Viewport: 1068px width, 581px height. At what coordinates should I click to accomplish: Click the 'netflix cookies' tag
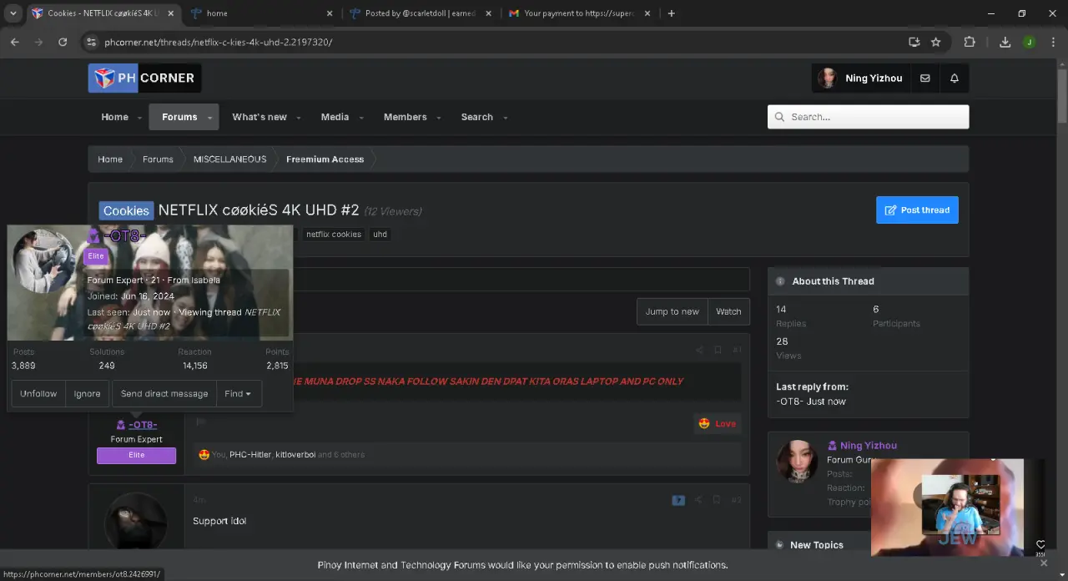click(x=334, y=235)
